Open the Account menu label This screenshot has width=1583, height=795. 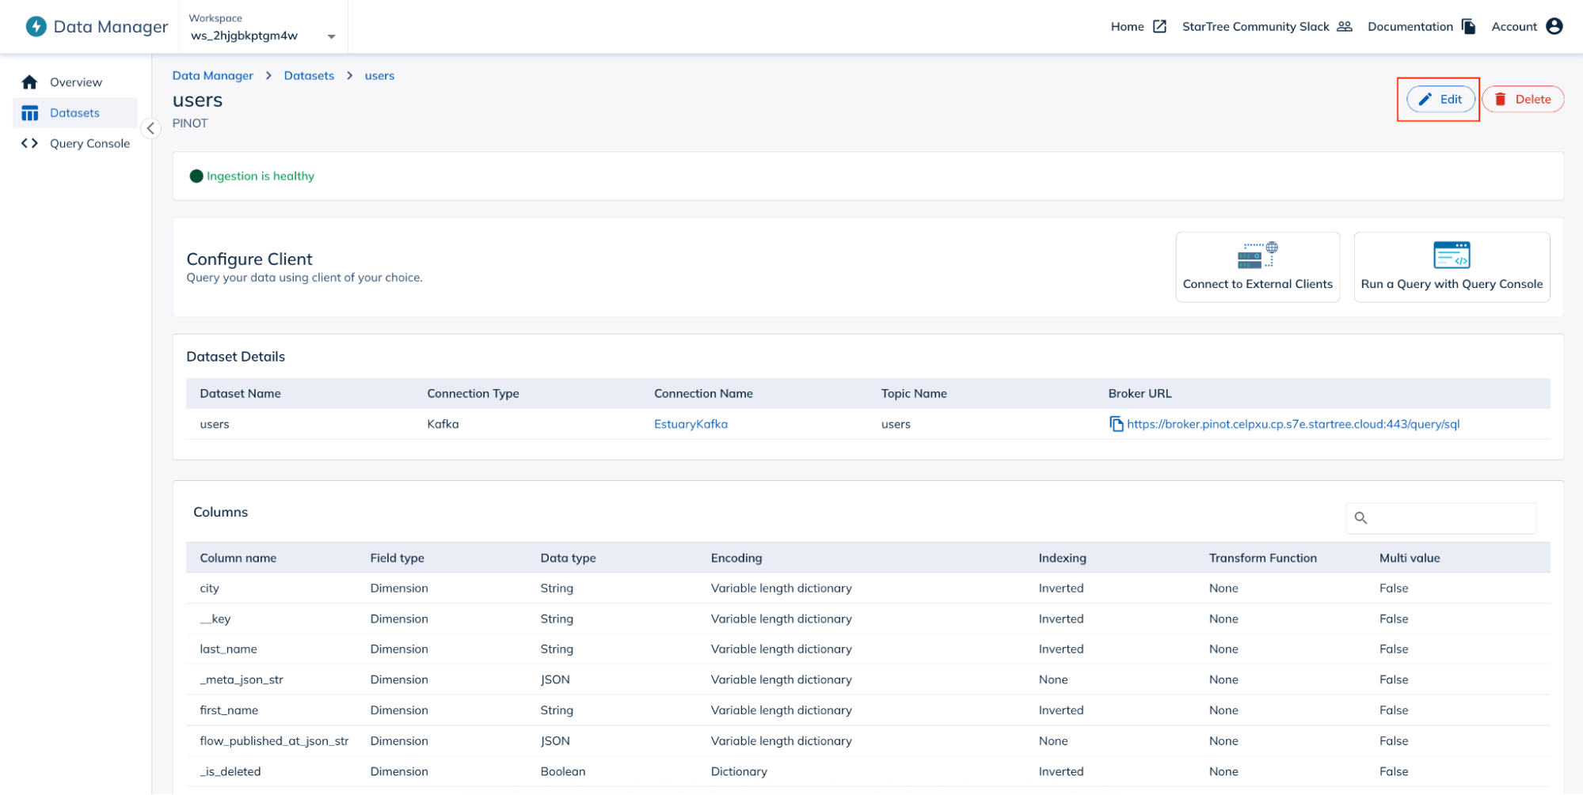coord(1514,26)
